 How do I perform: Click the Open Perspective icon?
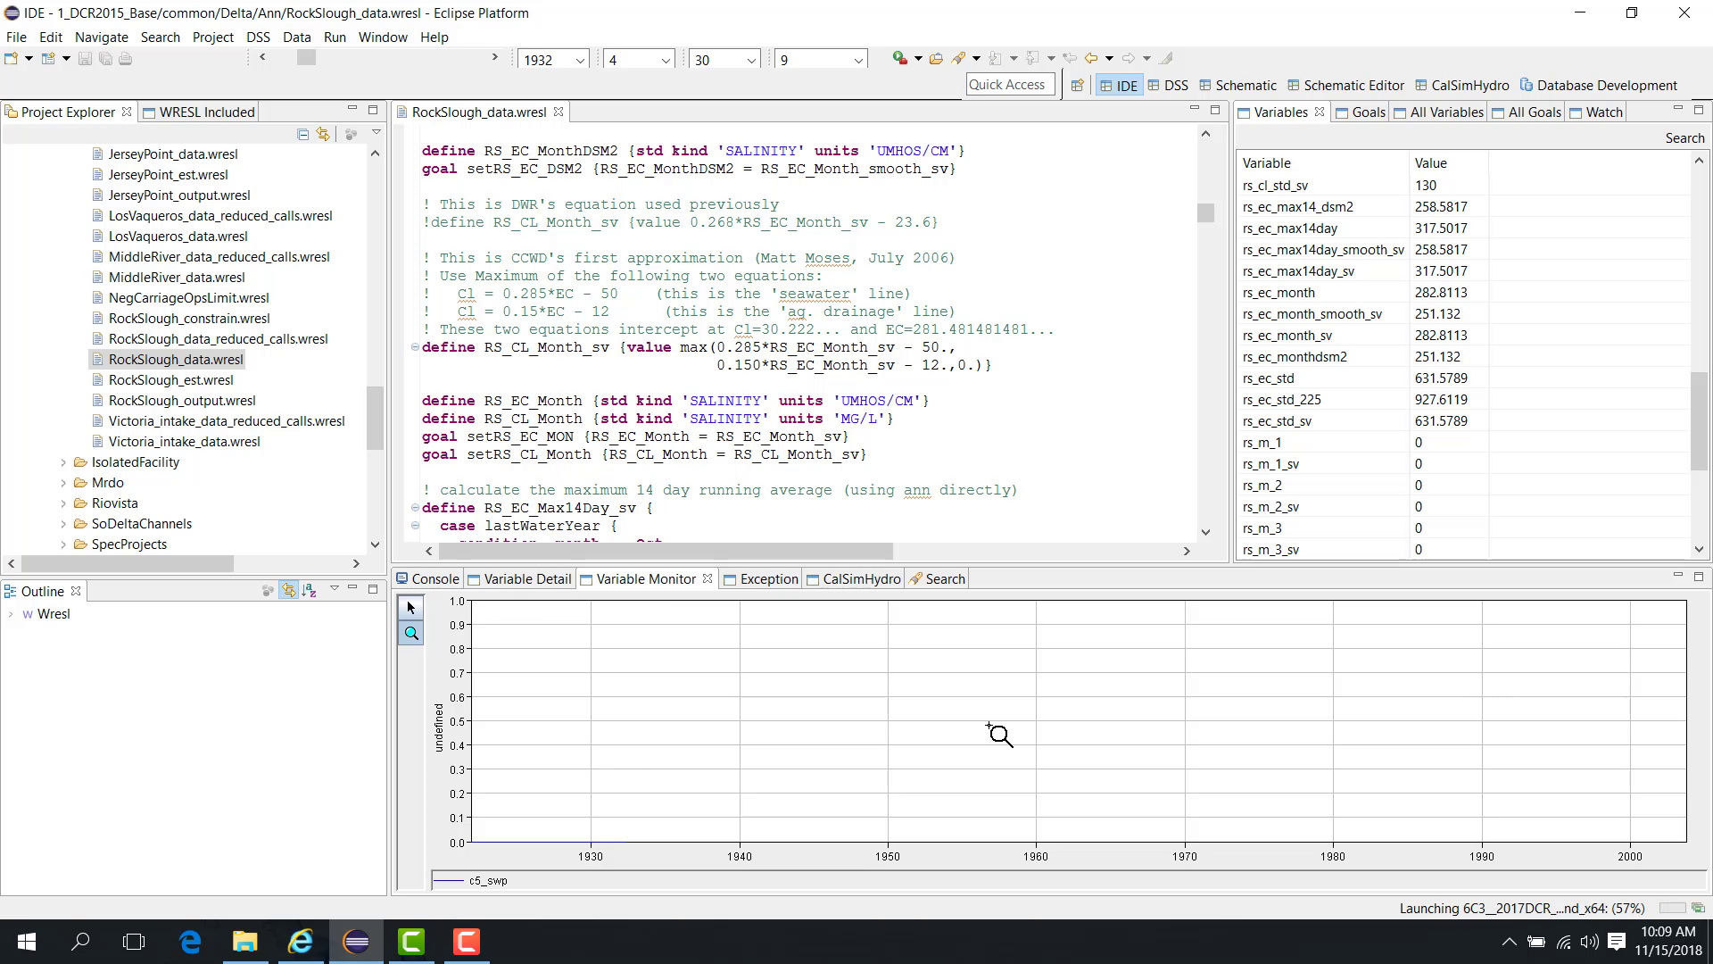pyautogui.click(x=1077, y=86)
